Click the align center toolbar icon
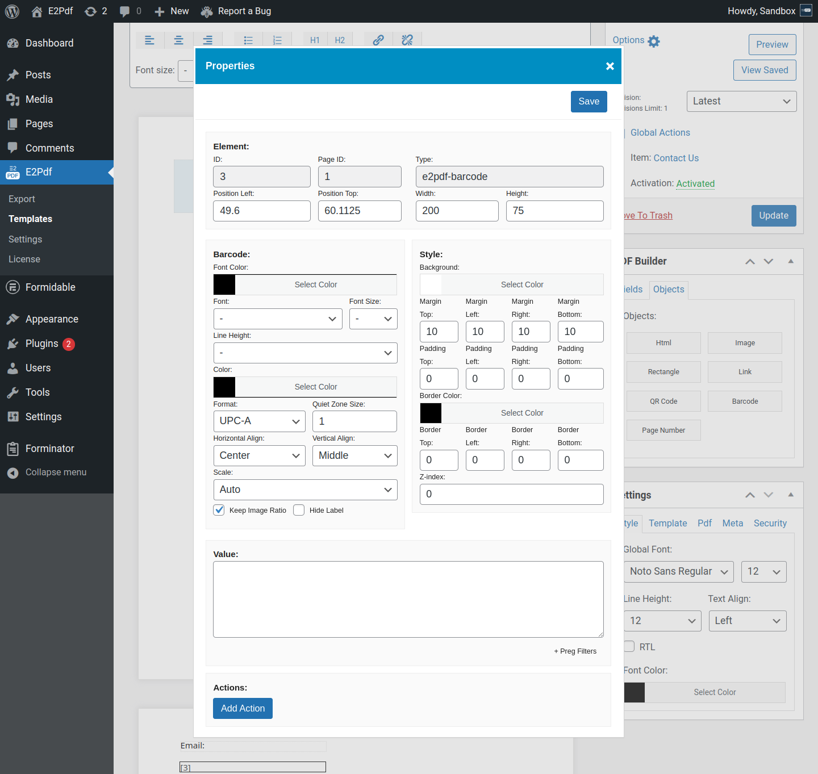 pos(178,40)
